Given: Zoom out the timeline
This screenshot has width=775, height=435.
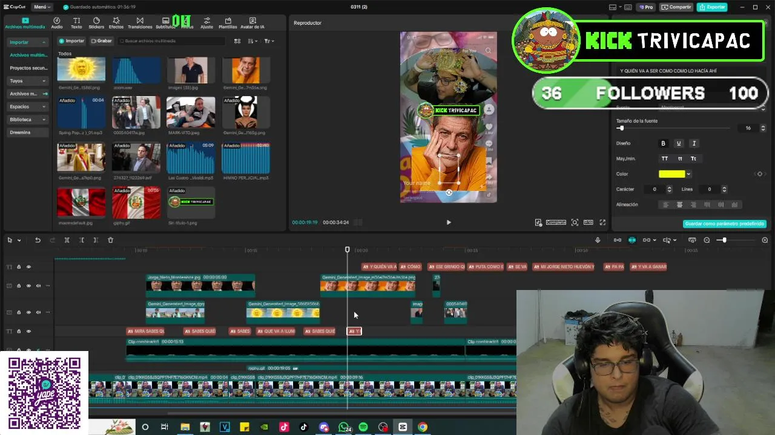Looking at the screenshot, I should pos(707,240).
